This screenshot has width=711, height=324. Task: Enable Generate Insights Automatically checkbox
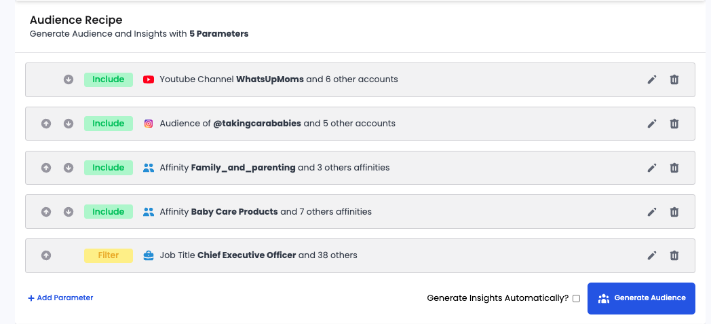click(577, 298)
